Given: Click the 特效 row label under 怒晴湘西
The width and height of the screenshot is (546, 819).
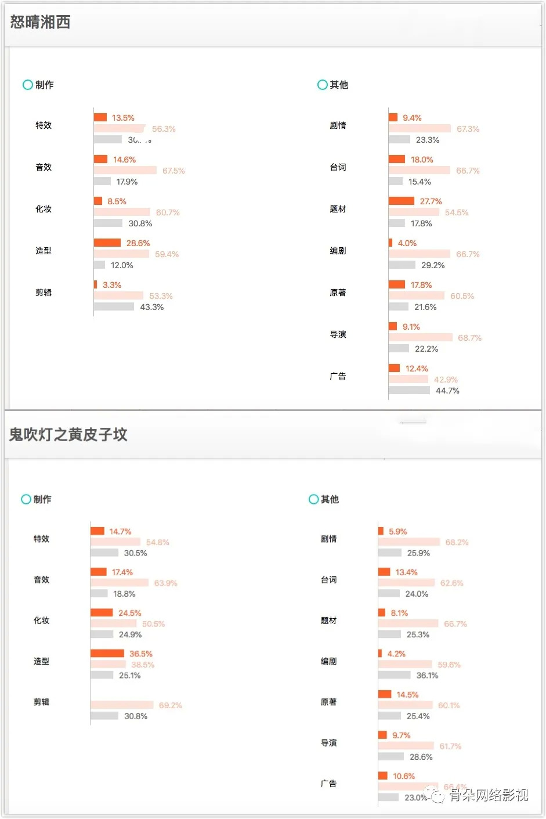Looking at the screenshot, I should pos(44,125).
